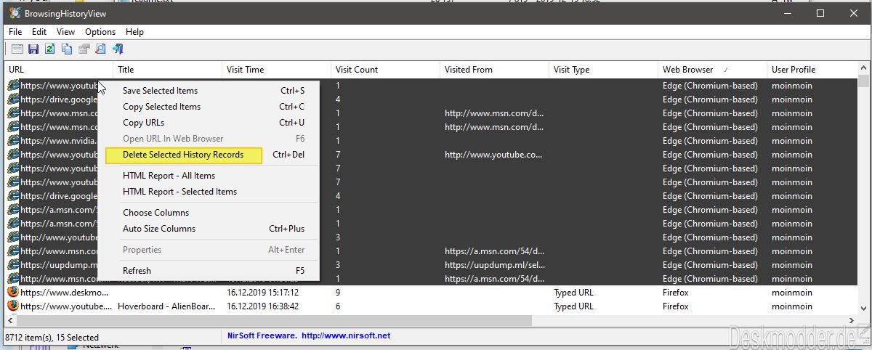Click the 'http://www.youtube.co...' Visited From cell
Screen dimensions: 872x350
[x=494, y=155]
